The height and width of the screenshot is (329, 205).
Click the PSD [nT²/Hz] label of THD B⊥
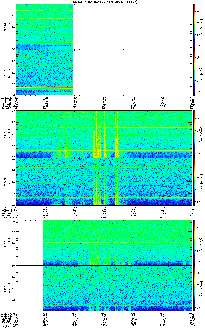[x=201, y=134]
